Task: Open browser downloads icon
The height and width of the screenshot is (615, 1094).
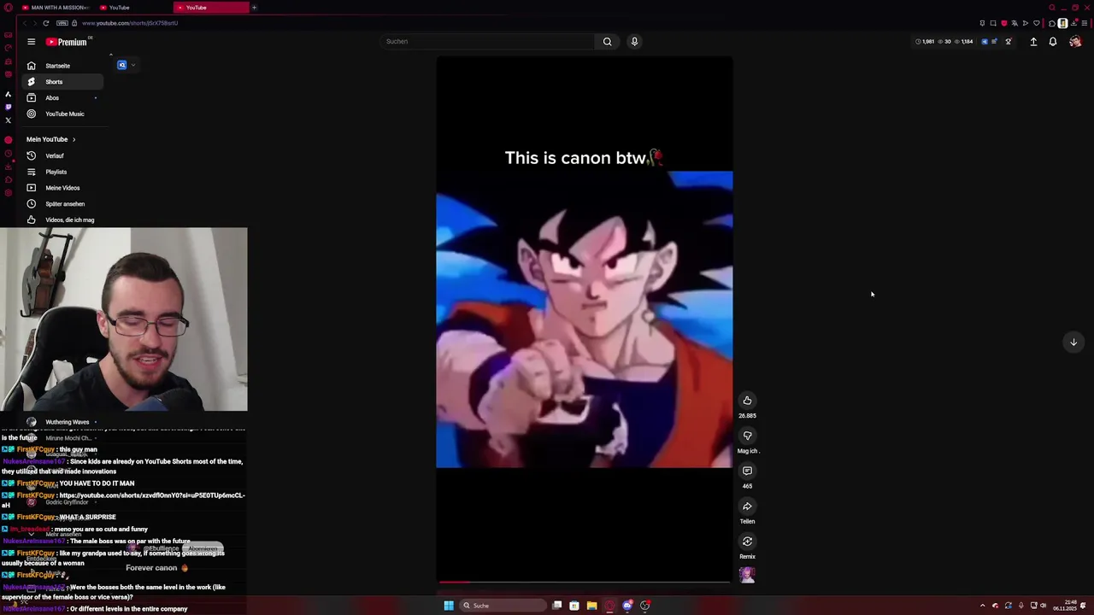Action: (x=1073, y=23)
